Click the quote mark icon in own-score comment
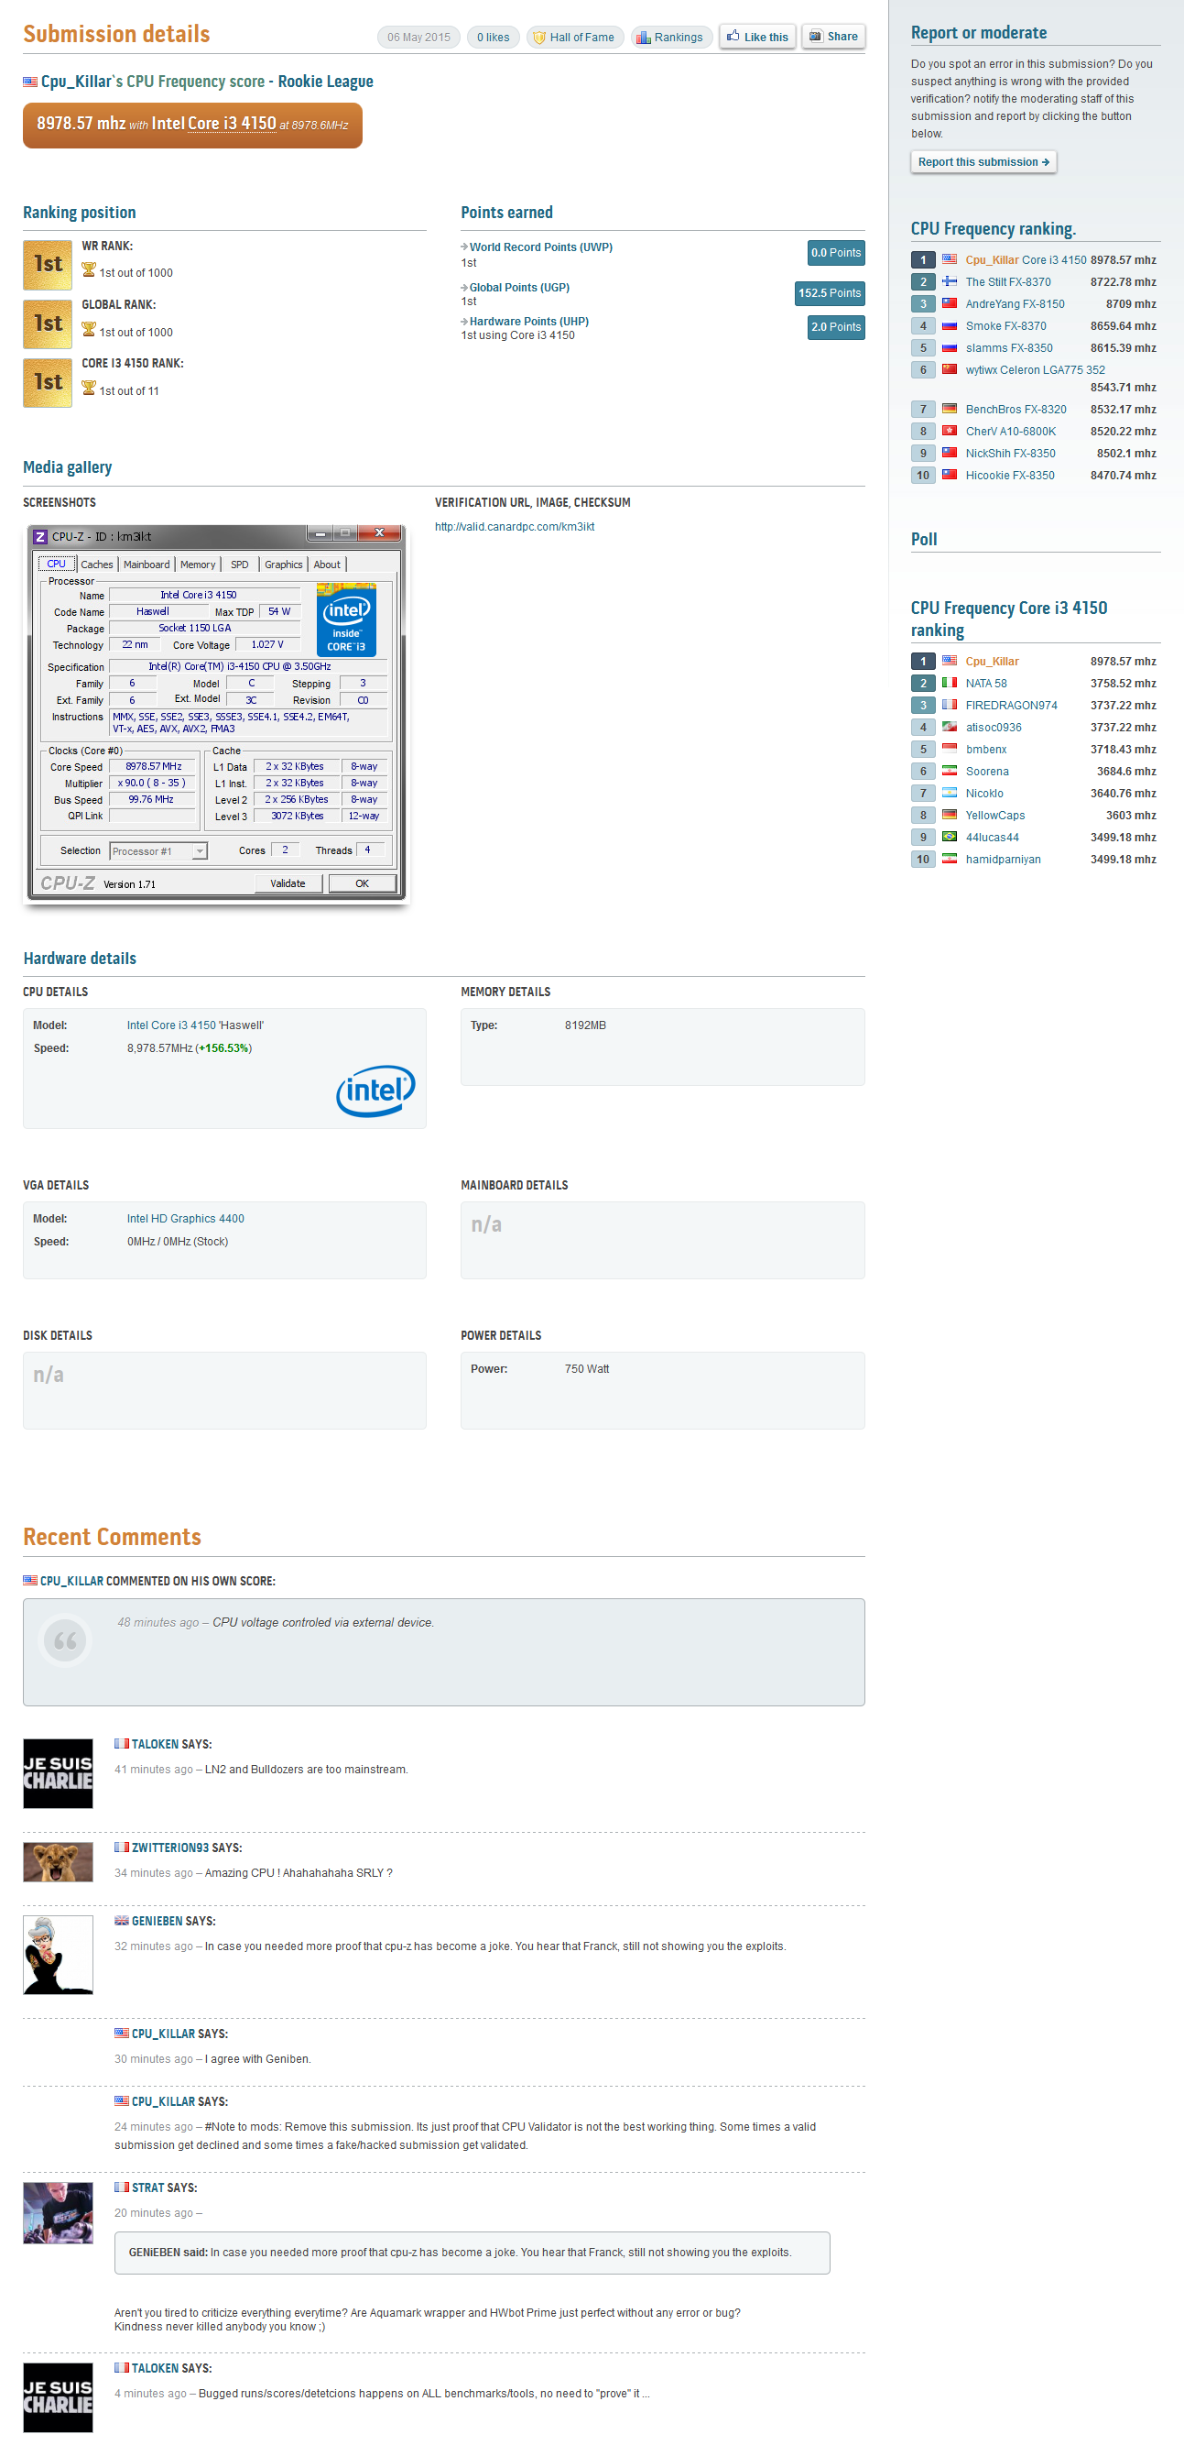This screenshot has width=1184, height=2456. click(65, 1639)
